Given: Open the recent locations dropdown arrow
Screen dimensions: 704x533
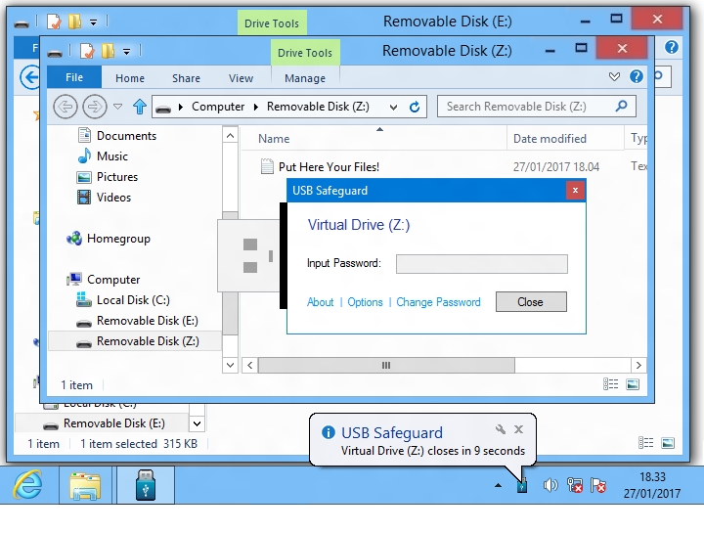Looking at the screenshot, I should [x=118, y=107].
